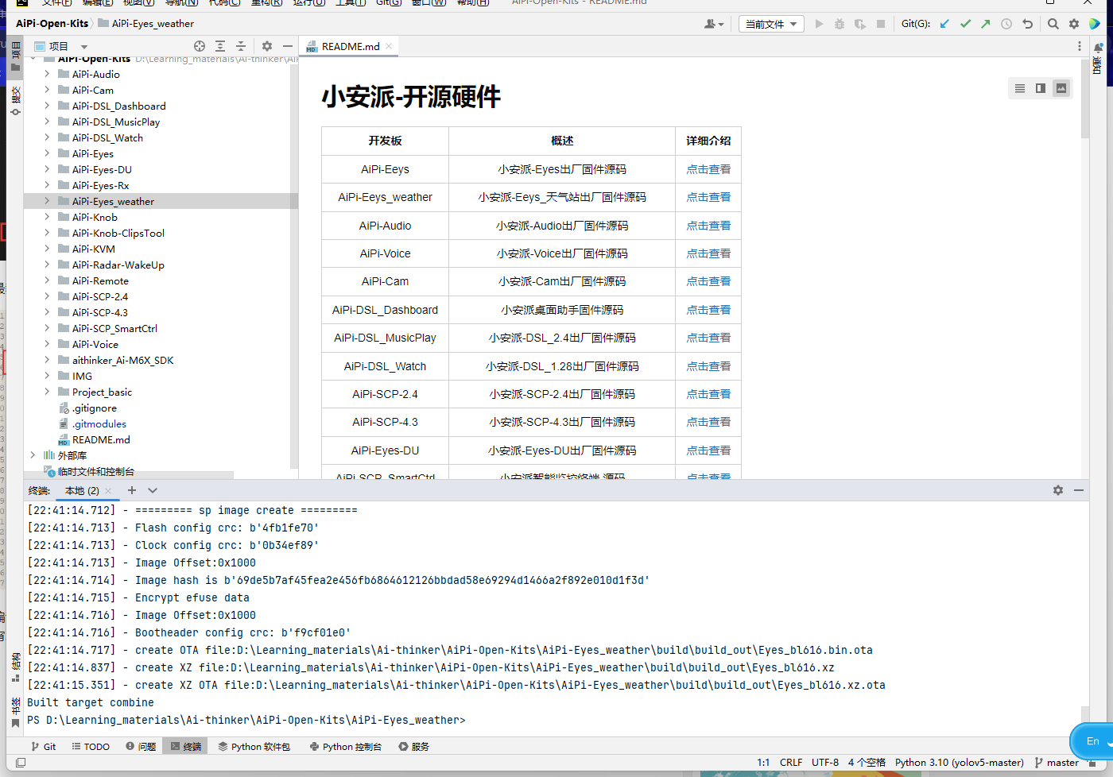1113x777 pixels.
Task: Open terminal session dropdown chevron
Action: click(153, 490)
